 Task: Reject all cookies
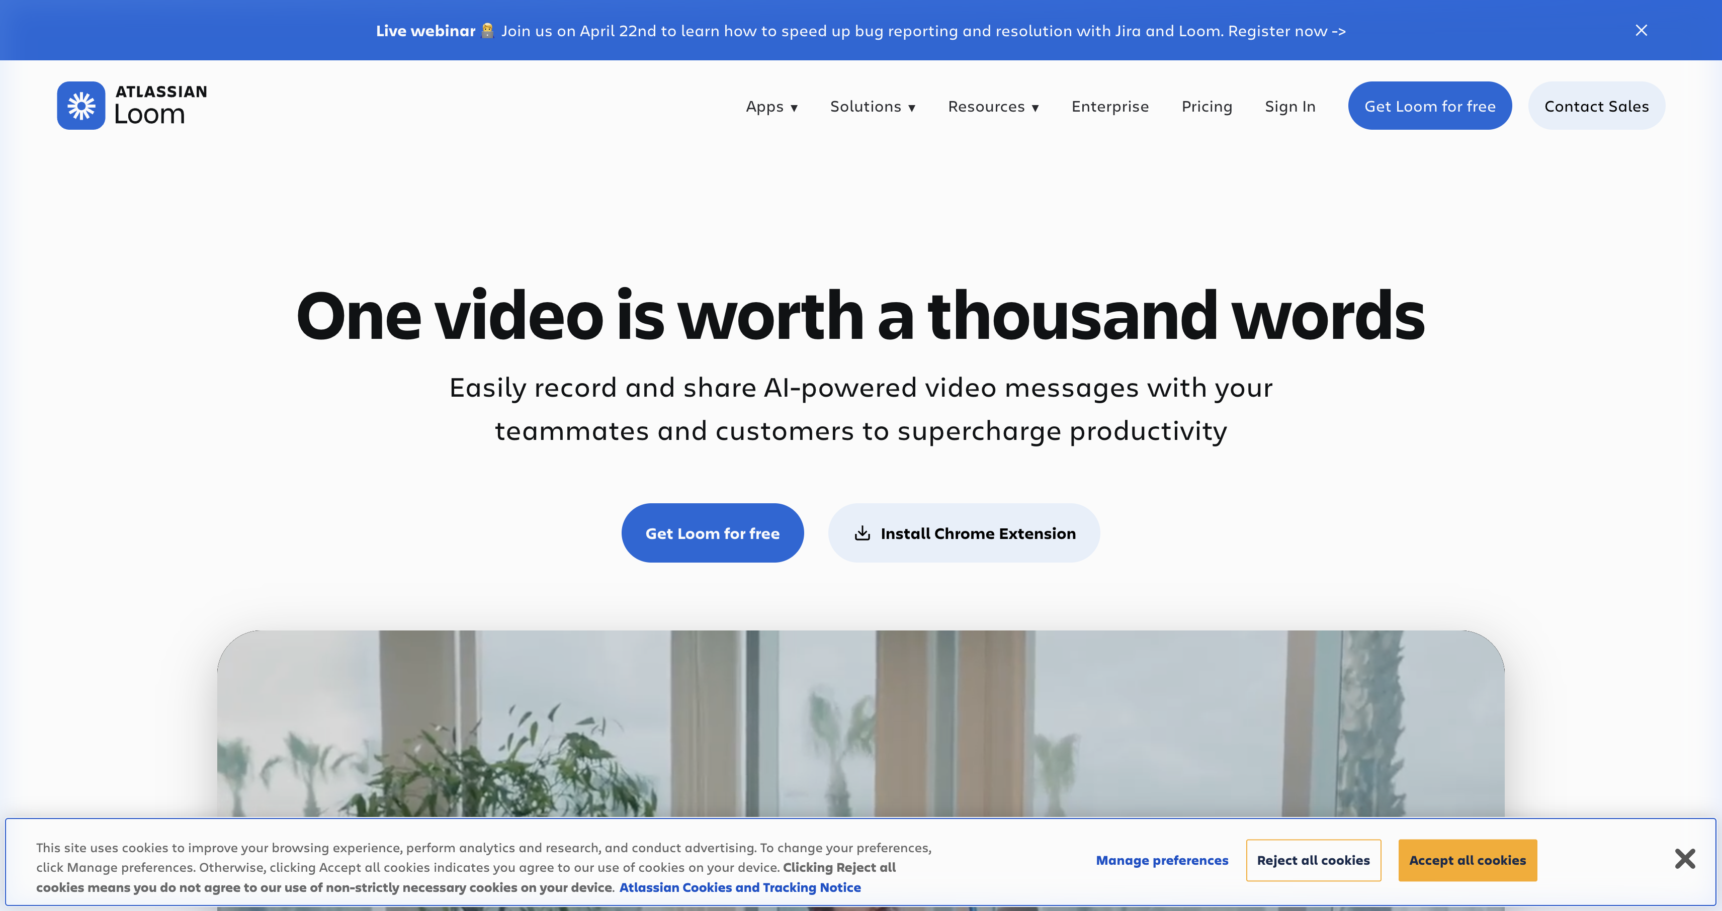tap(1313, 860)
